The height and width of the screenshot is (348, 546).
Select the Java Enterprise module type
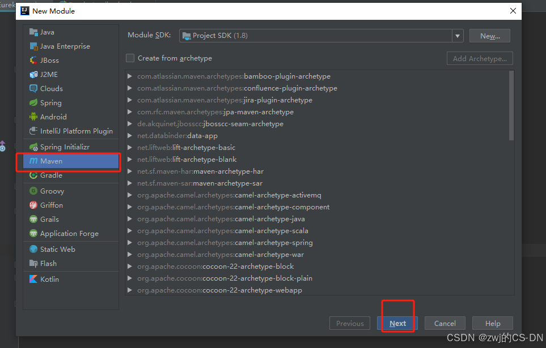[71, 46]
